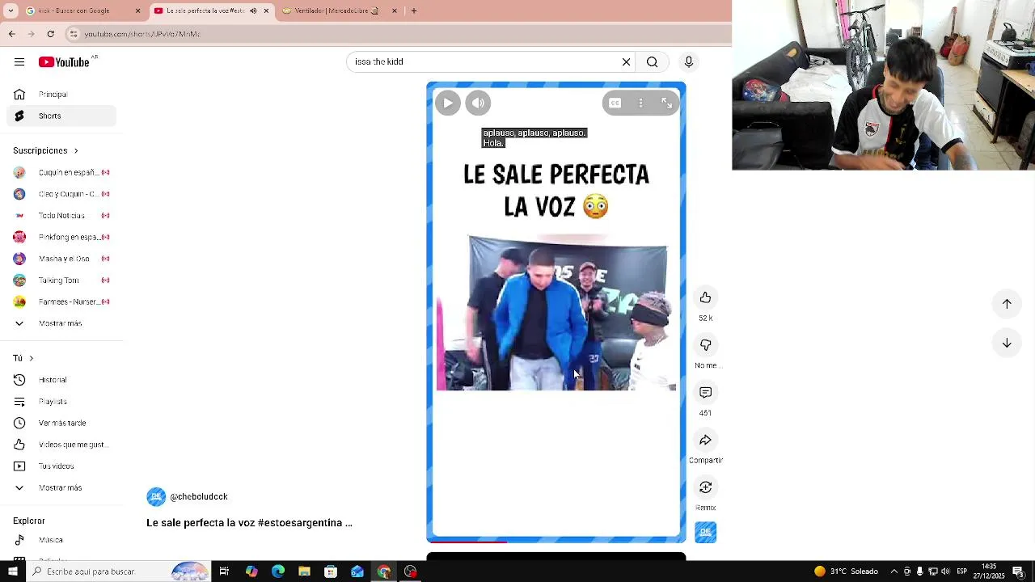Open the Short's three-dot more options
The height and width of the screenshot is (582, 1035).
pos(640,103)
